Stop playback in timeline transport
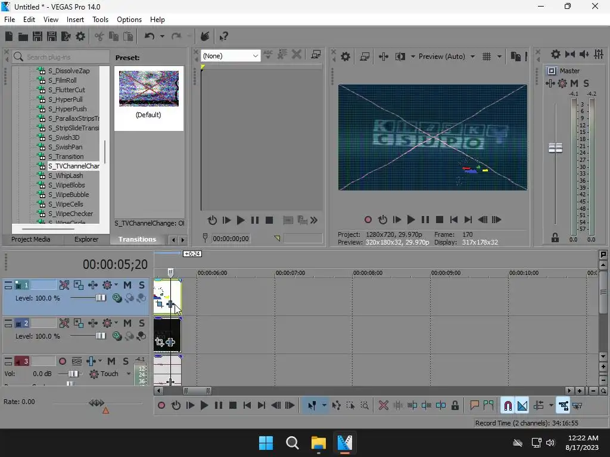Viewport: 610px width, 457px height. click(233, 406)
